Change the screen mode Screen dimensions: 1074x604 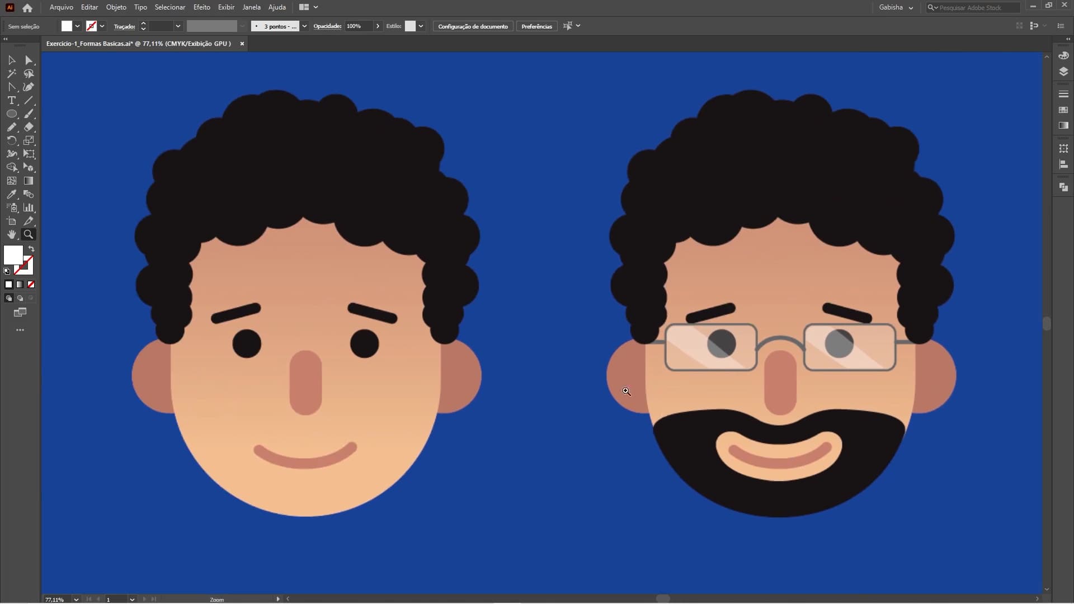coord(20,313)
